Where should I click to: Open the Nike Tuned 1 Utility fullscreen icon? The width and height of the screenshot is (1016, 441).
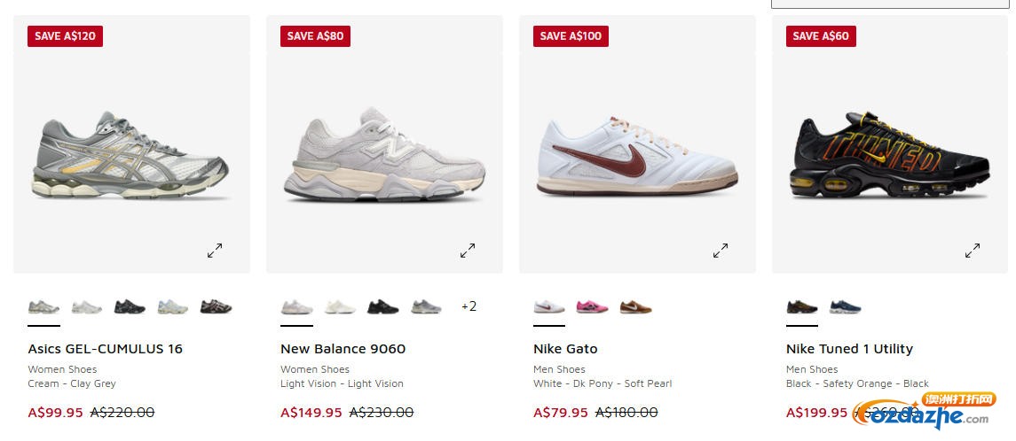coord(973,251)
